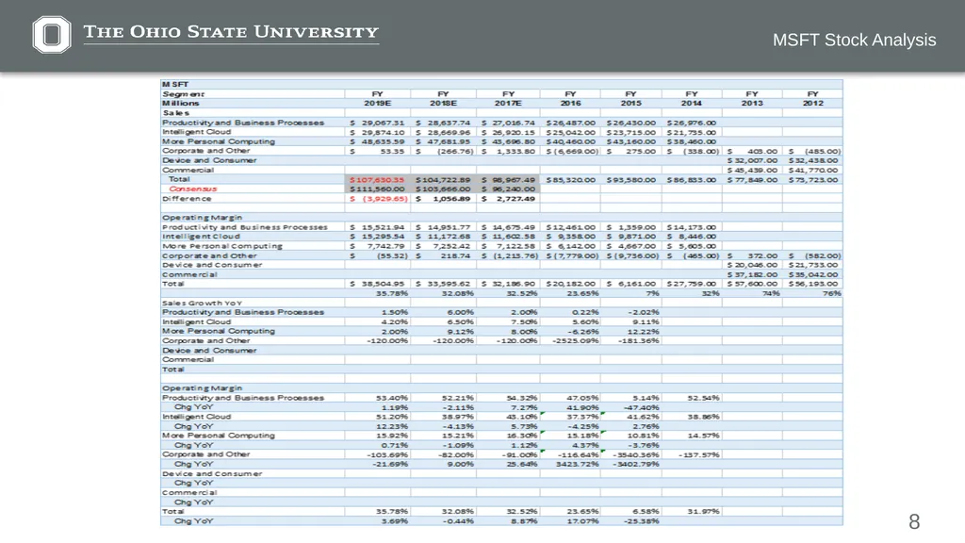Select the $57,600.00 operating total cell

(752, 284)
